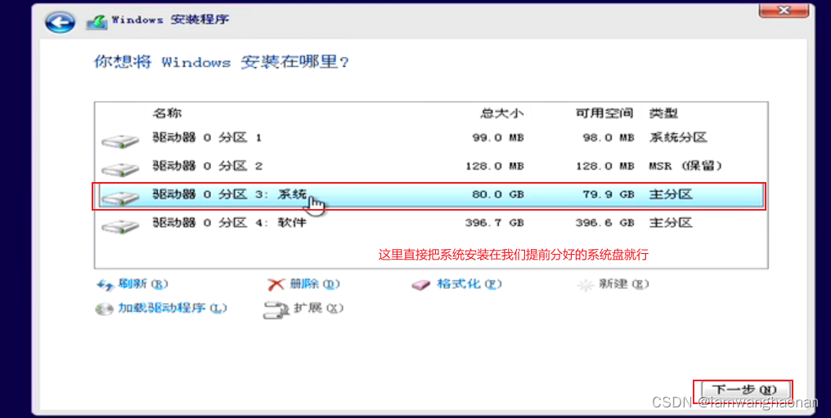Select row 驱动器 0 分区 2
Viewport: 831px width, 418px height.
(x=431, y=167)
